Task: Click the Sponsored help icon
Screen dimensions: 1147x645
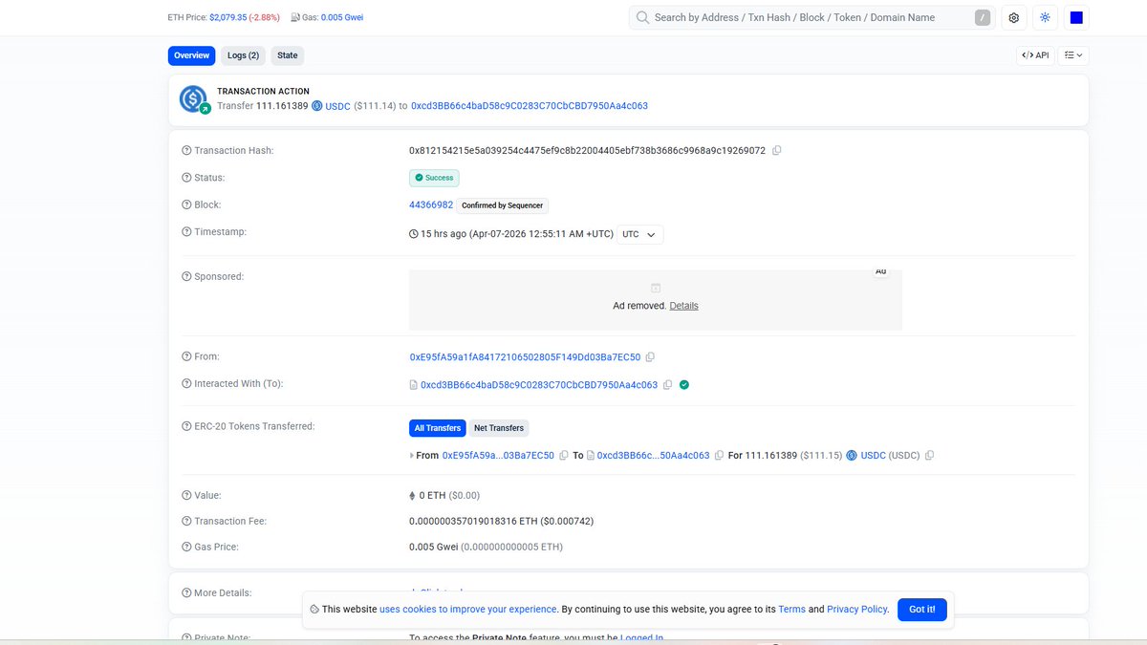Action: (186, 277)
